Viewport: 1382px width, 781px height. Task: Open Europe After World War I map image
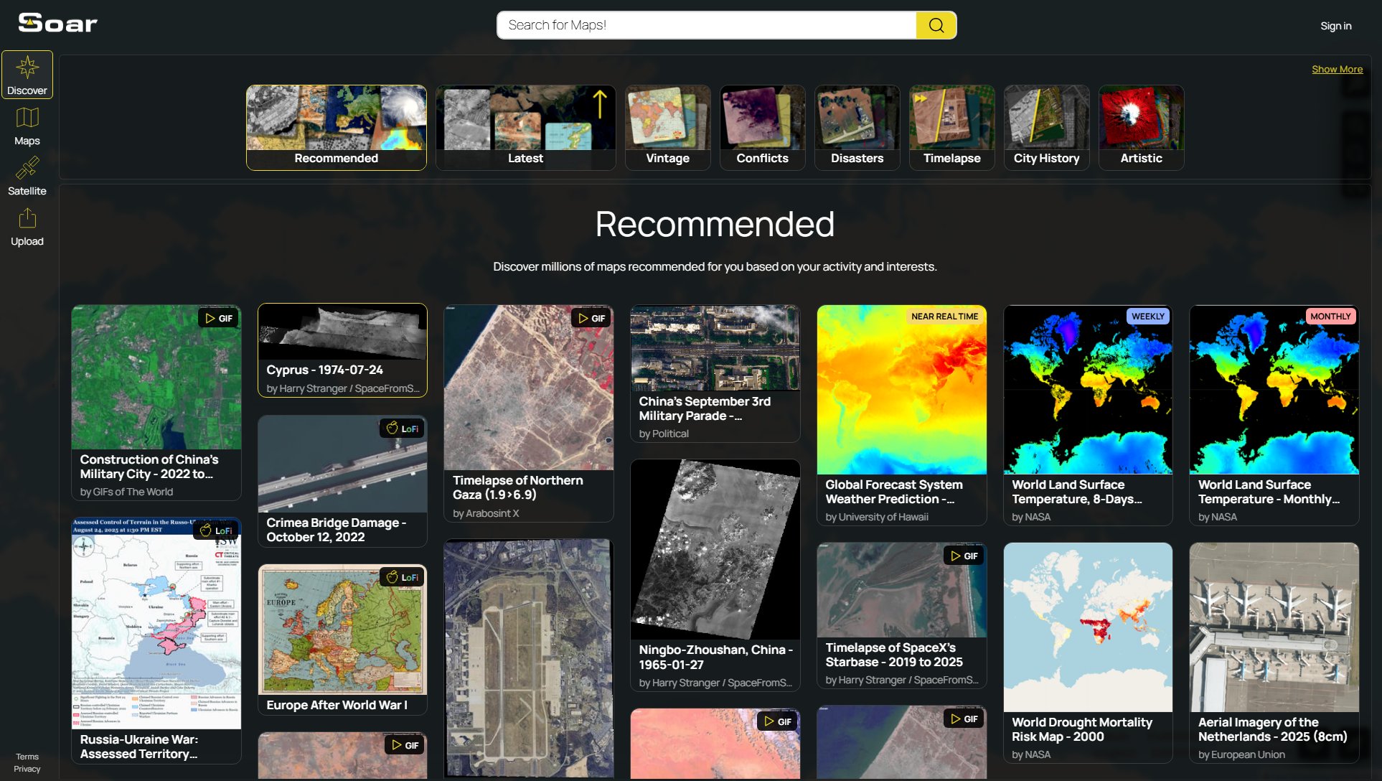tap(342, 630)
